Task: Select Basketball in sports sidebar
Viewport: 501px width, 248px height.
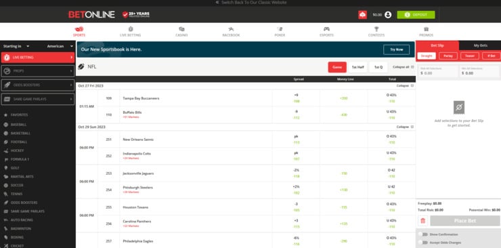Action: click(x=20, y=133)
